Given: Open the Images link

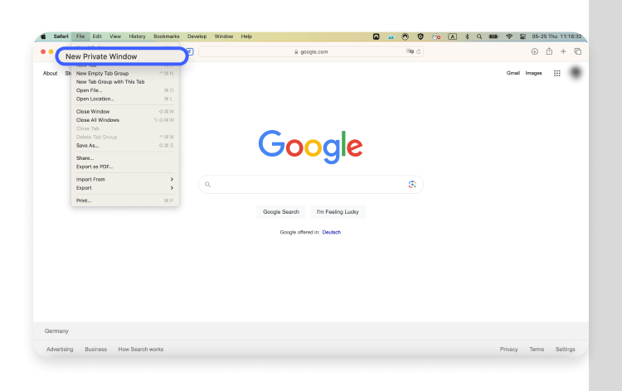Looking at the screenshot, I should coord(533,73).
